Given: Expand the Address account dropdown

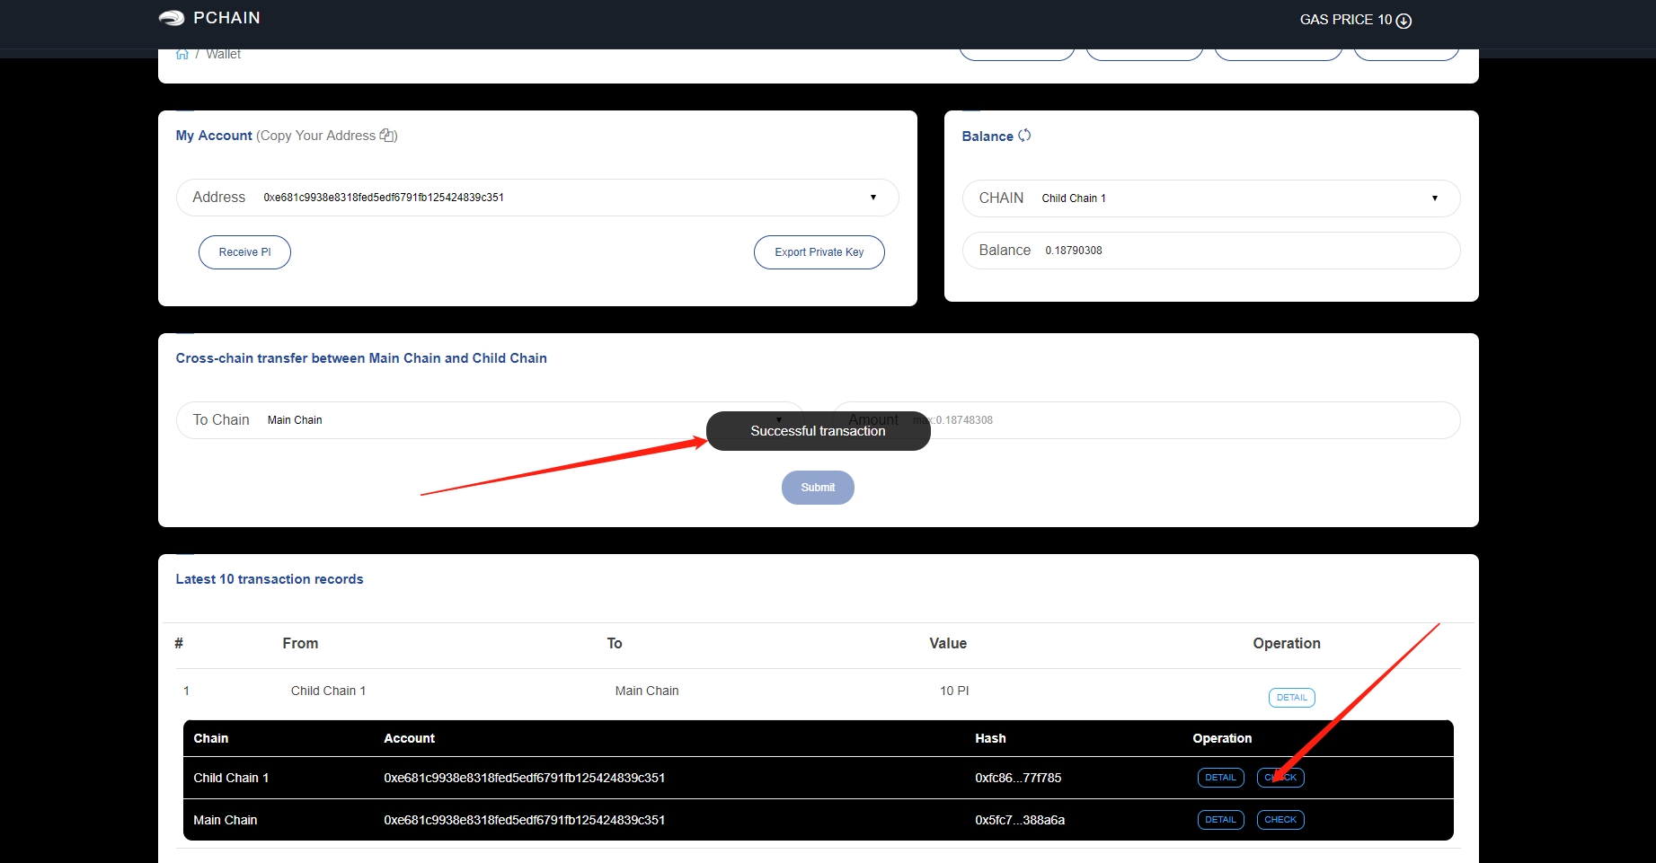Looking at the screenshot, I should point(872,198).
